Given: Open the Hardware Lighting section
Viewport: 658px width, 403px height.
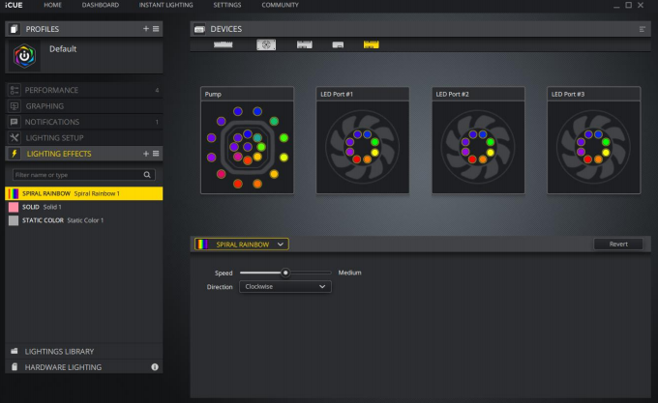Looking at the screenshot, I should click(x=84, y=367).
